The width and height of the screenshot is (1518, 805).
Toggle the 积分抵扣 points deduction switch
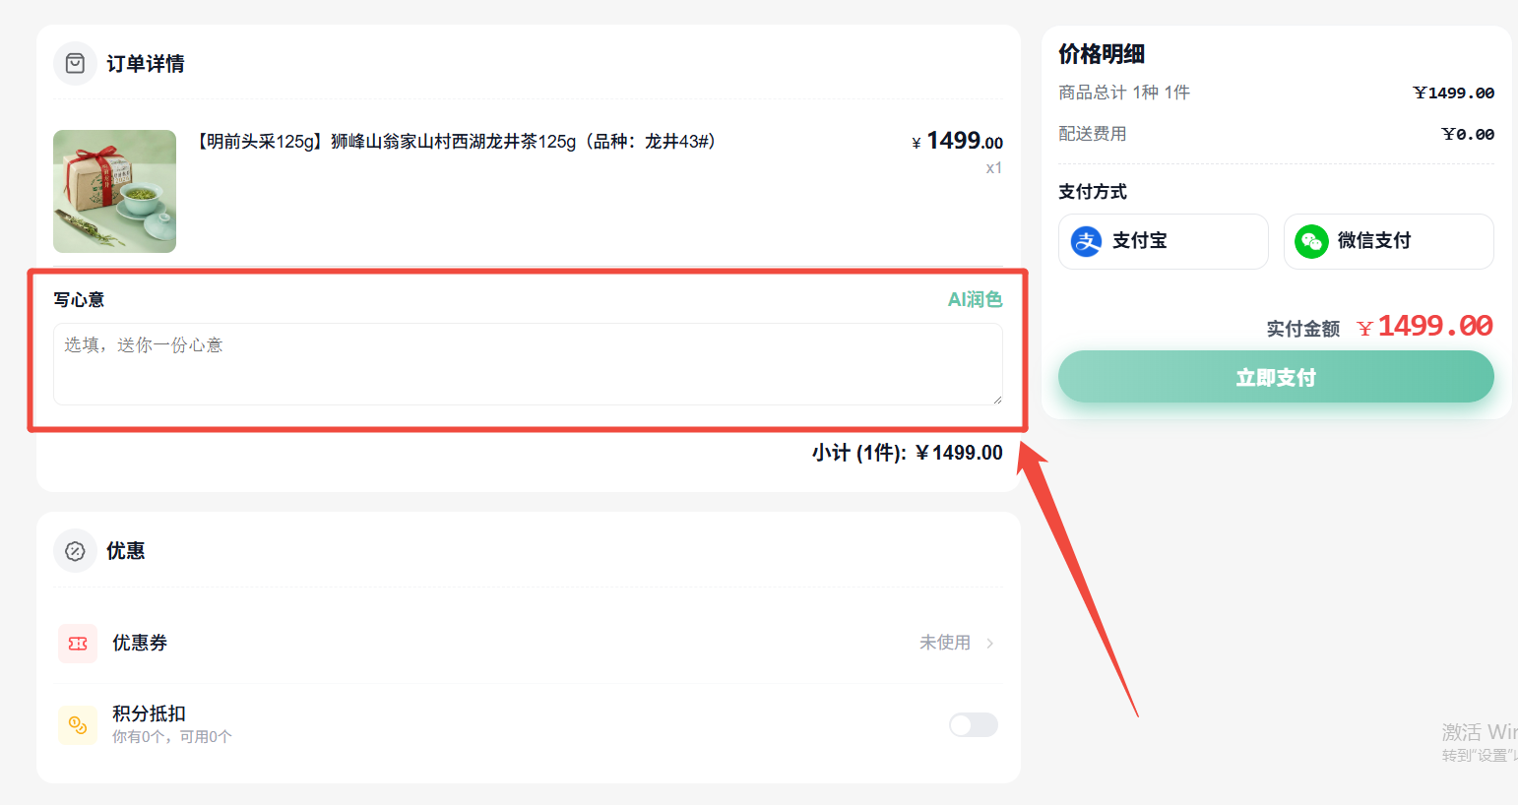click(x=973, y=725)
